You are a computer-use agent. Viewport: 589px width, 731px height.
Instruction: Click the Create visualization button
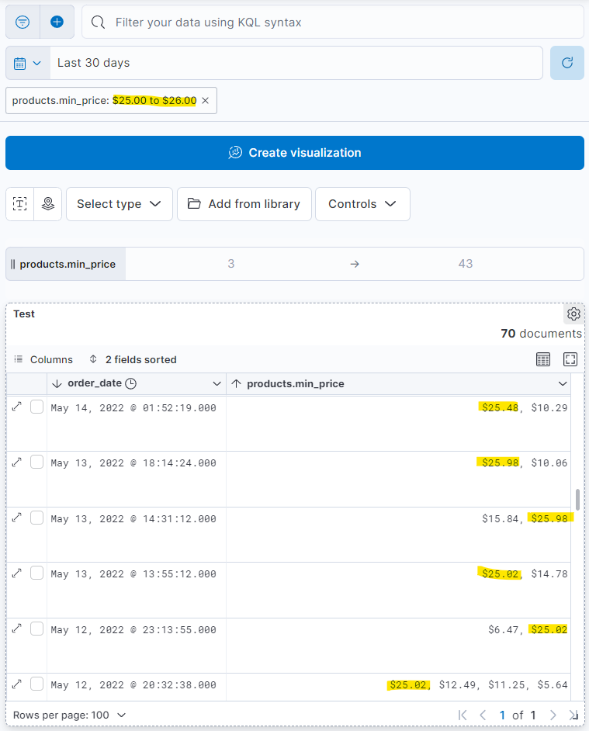point(295,153)
